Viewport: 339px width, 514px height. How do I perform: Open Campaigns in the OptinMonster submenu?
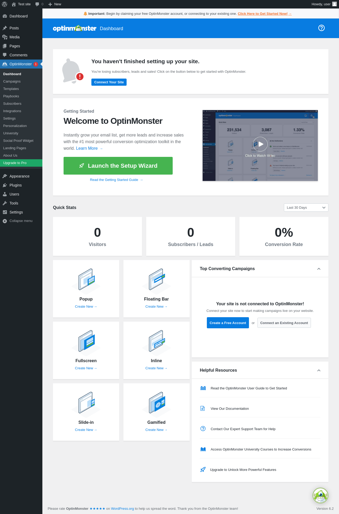pyautogui.click(x=12, y=81)
